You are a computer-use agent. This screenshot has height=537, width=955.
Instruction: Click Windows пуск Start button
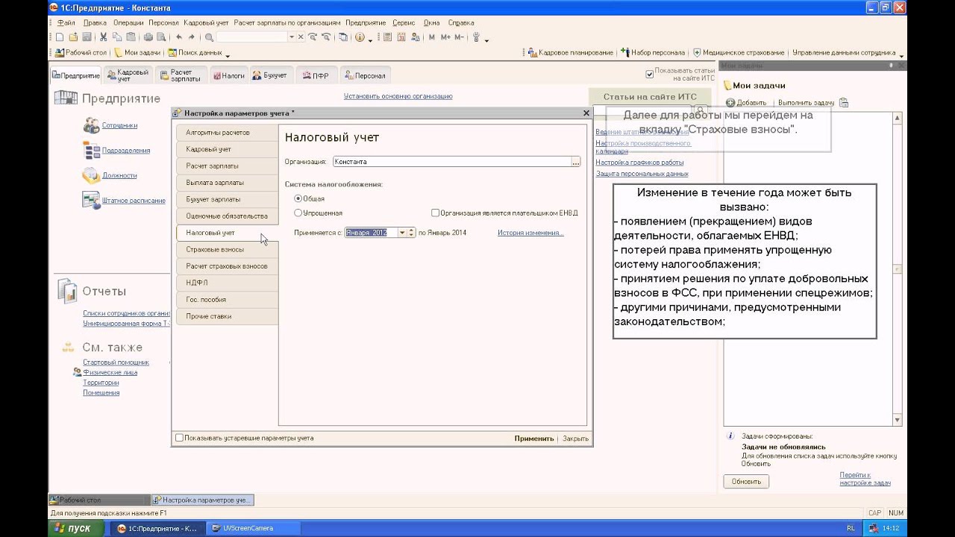[x=78, y=528]
